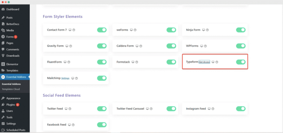Switch off the Mailchimp toggle
This screenshot has width=283, height=133.
102,78
